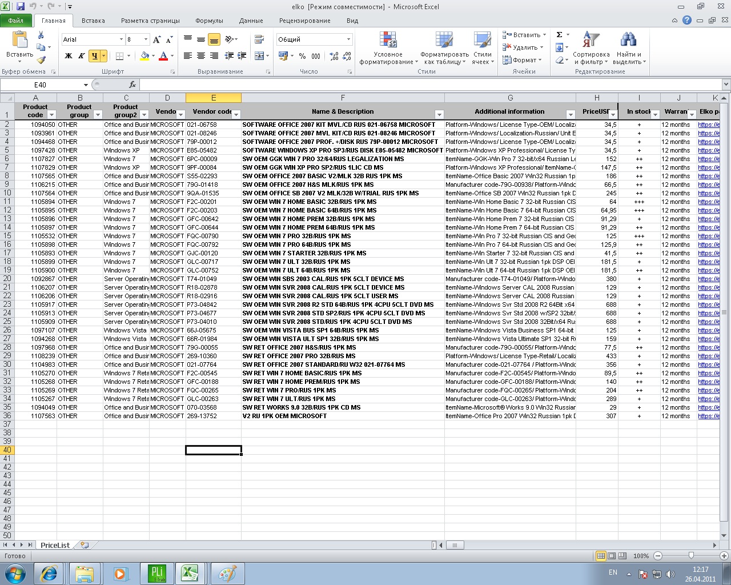This screenshot has height=585, width=731.
Task: Toggle underline (Ч) formatting
Action: click(95, 56)
